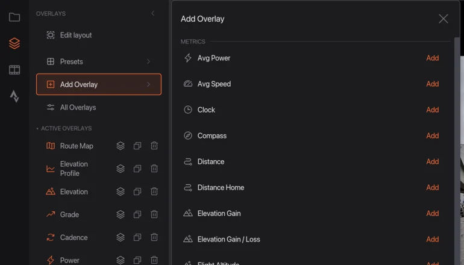Add the Clock metric
The width and height of the screenshot is (464, 265).
(x=432, y=110)
